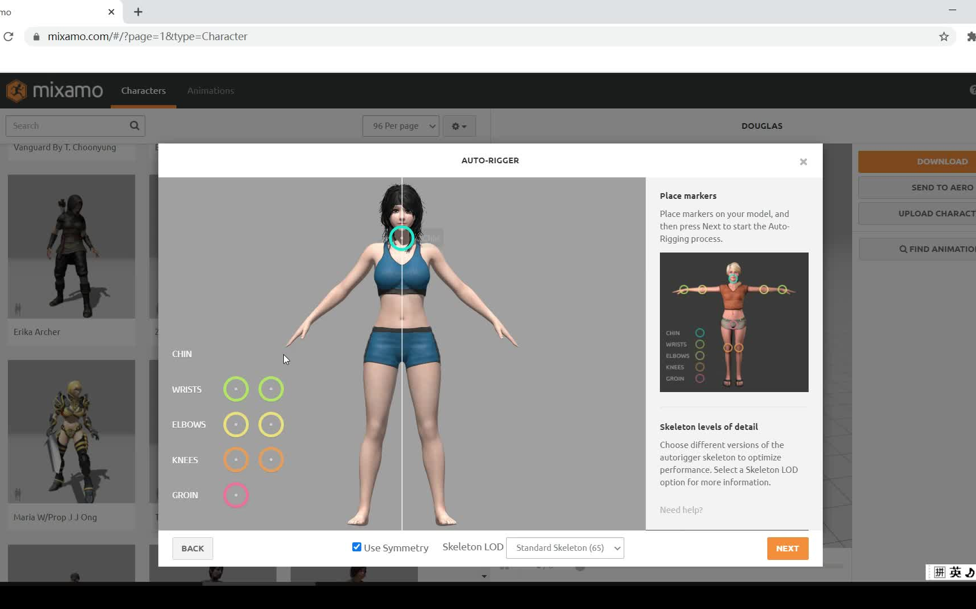Select the Erika Archer character thumbnail
This screenshot has height=609, width=976.
[x=71, y=246]
